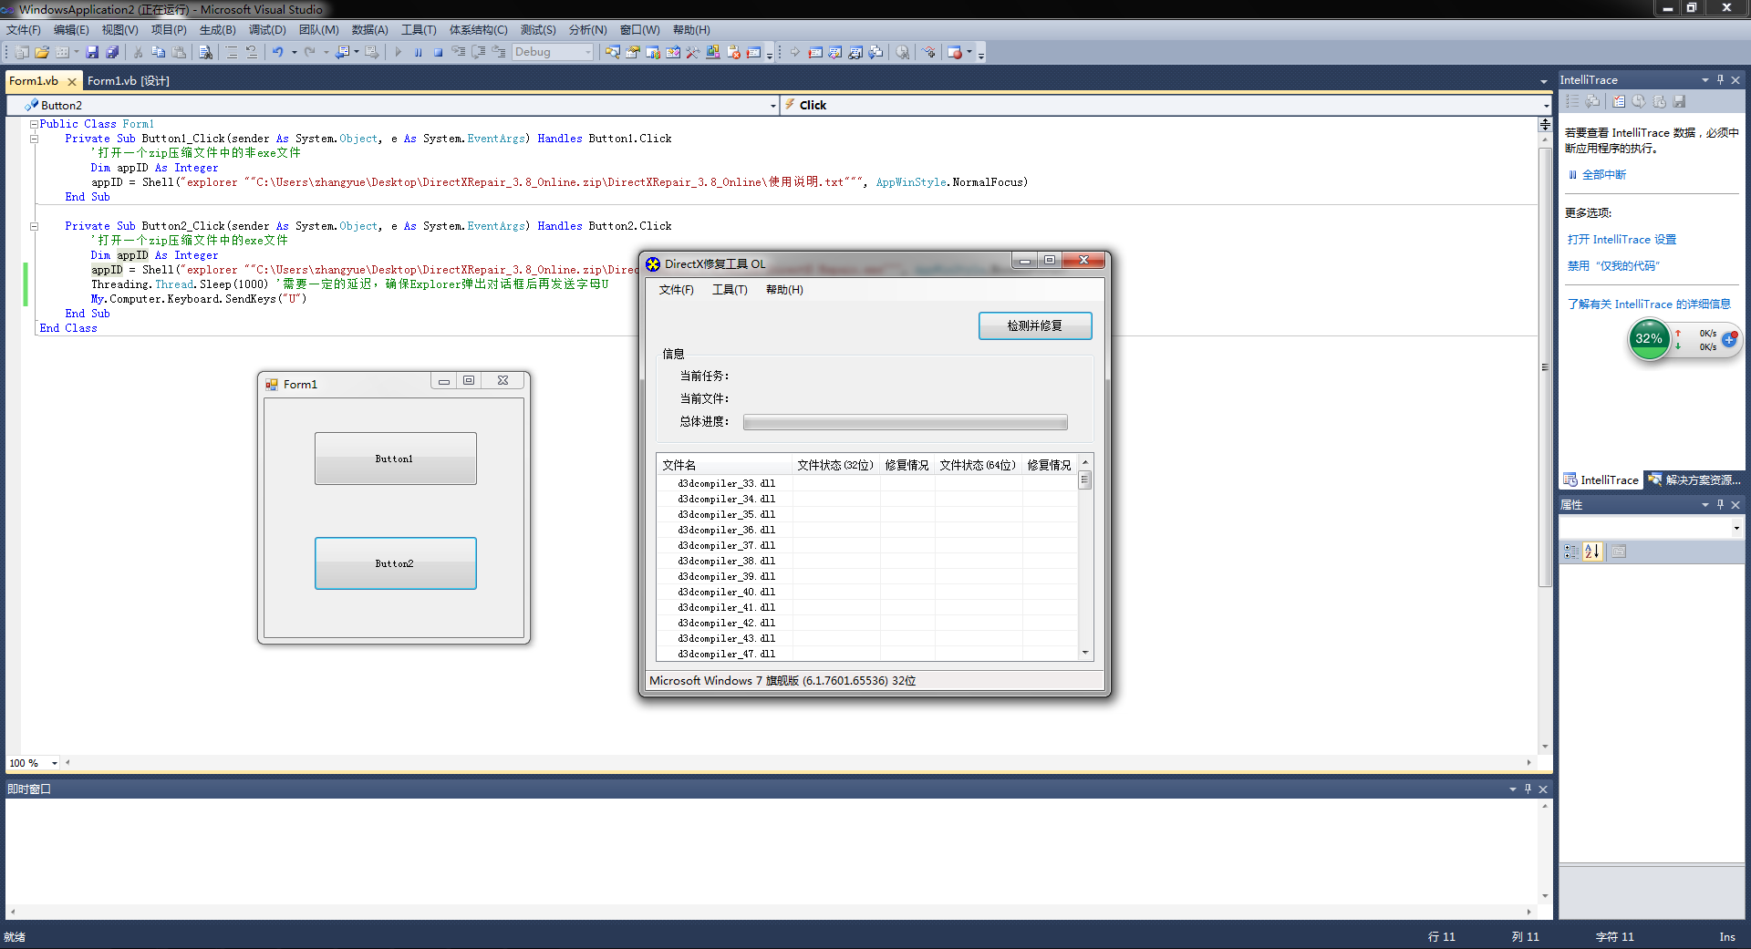This screenshot has height=949, width=1751.
Task: Click the 总体进度 progress bar
Action: point(905,422)
